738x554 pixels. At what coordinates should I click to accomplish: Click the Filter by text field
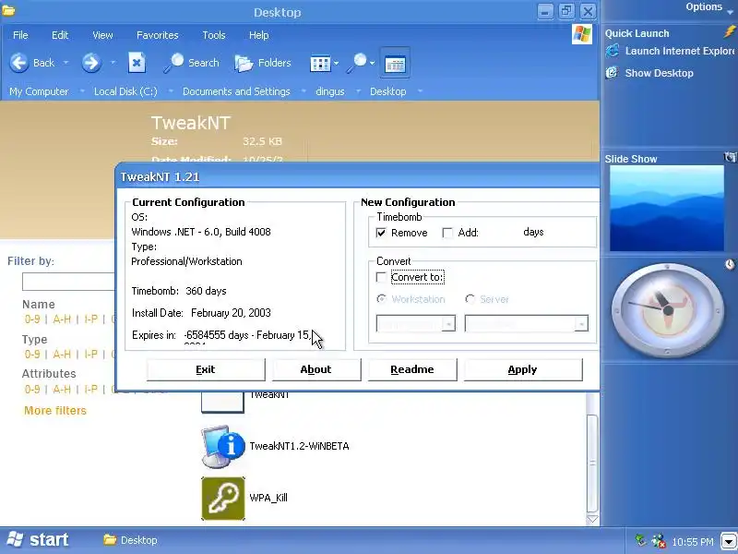click(68, 282)
